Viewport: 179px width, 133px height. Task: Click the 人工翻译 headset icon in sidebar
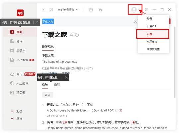coord(12,83)
